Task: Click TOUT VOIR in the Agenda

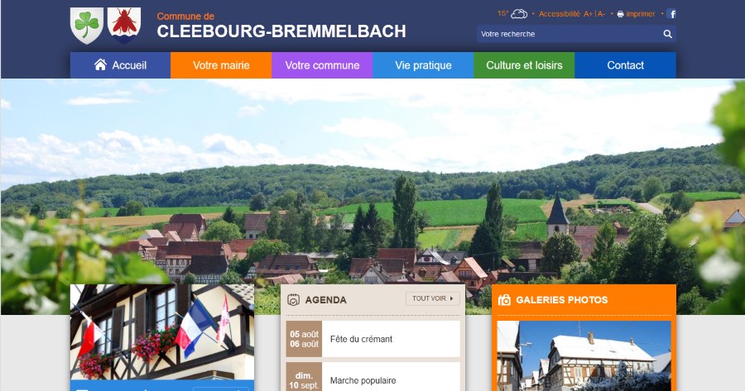Action: tap(433, 298)
